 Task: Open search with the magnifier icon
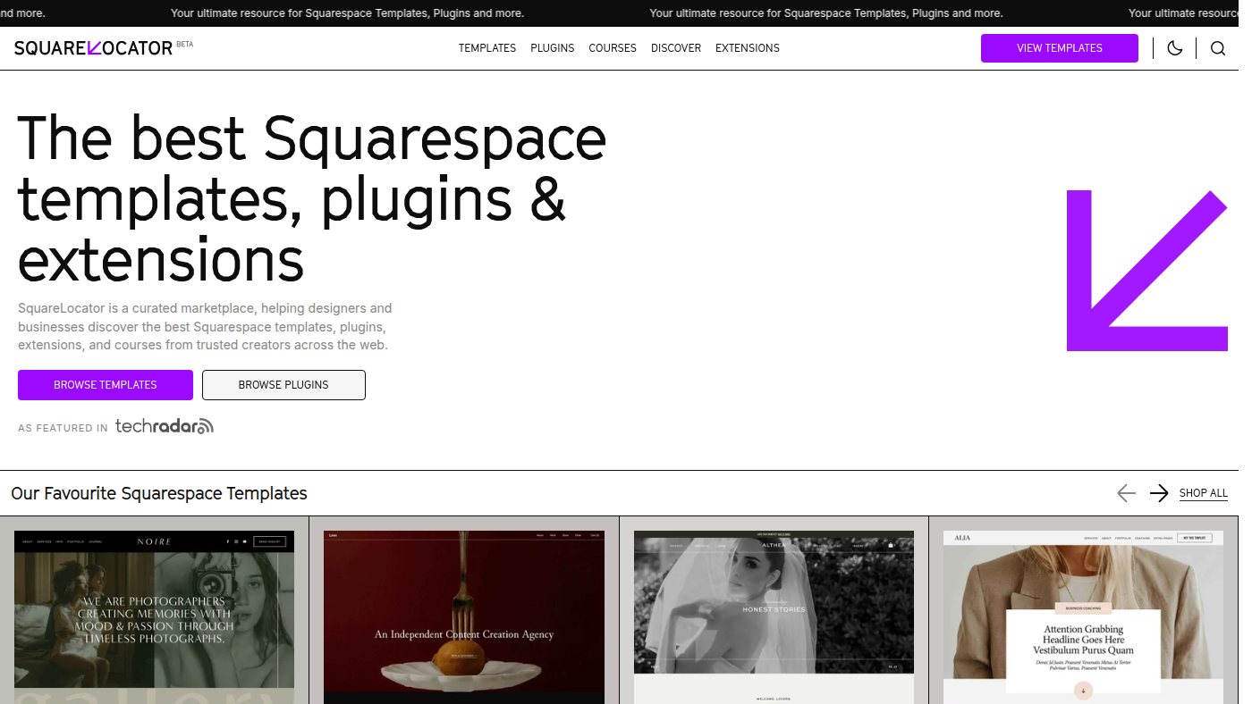[1217, 48]
